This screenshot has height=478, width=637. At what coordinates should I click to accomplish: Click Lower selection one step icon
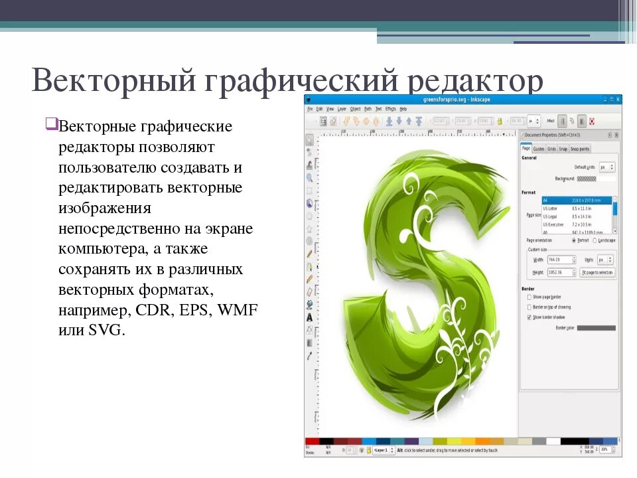pos(399,121)
